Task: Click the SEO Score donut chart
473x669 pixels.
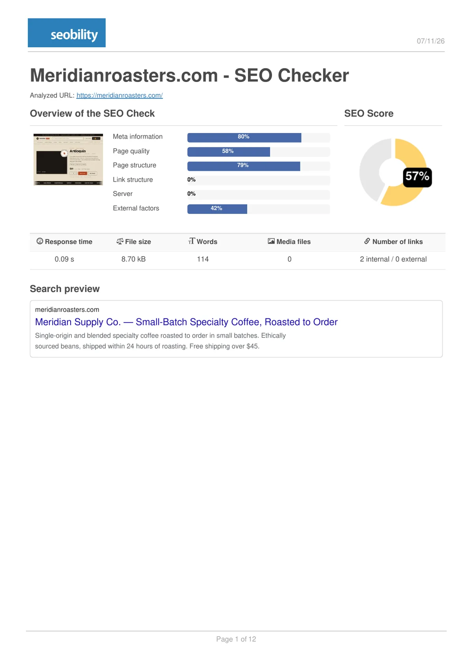Action: 393,172
